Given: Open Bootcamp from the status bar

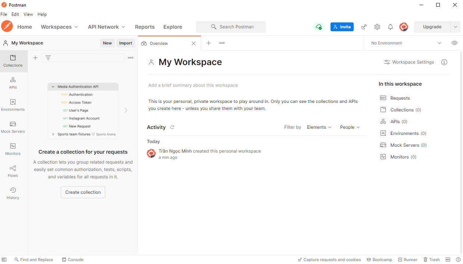Looking at the screenshot, I should (x=379, y=260).
